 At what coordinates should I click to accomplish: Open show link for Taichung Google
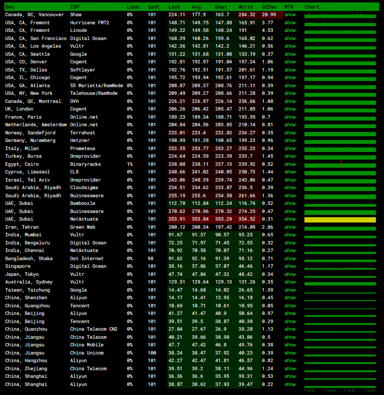[x=290, y=290]
